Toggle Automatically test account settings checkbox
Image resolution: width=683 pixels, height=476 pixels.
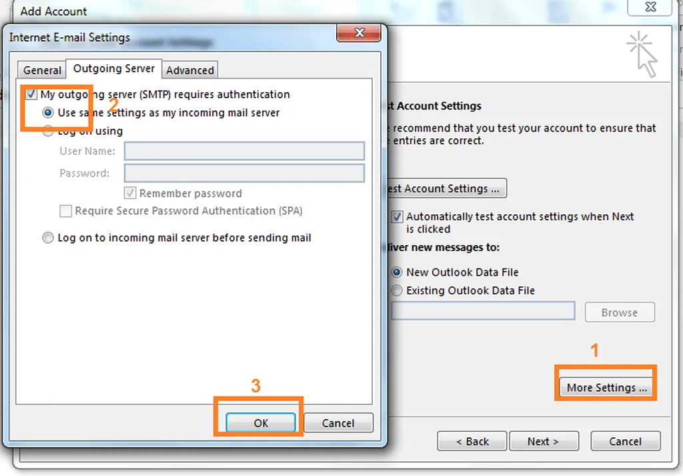point(397,217)
